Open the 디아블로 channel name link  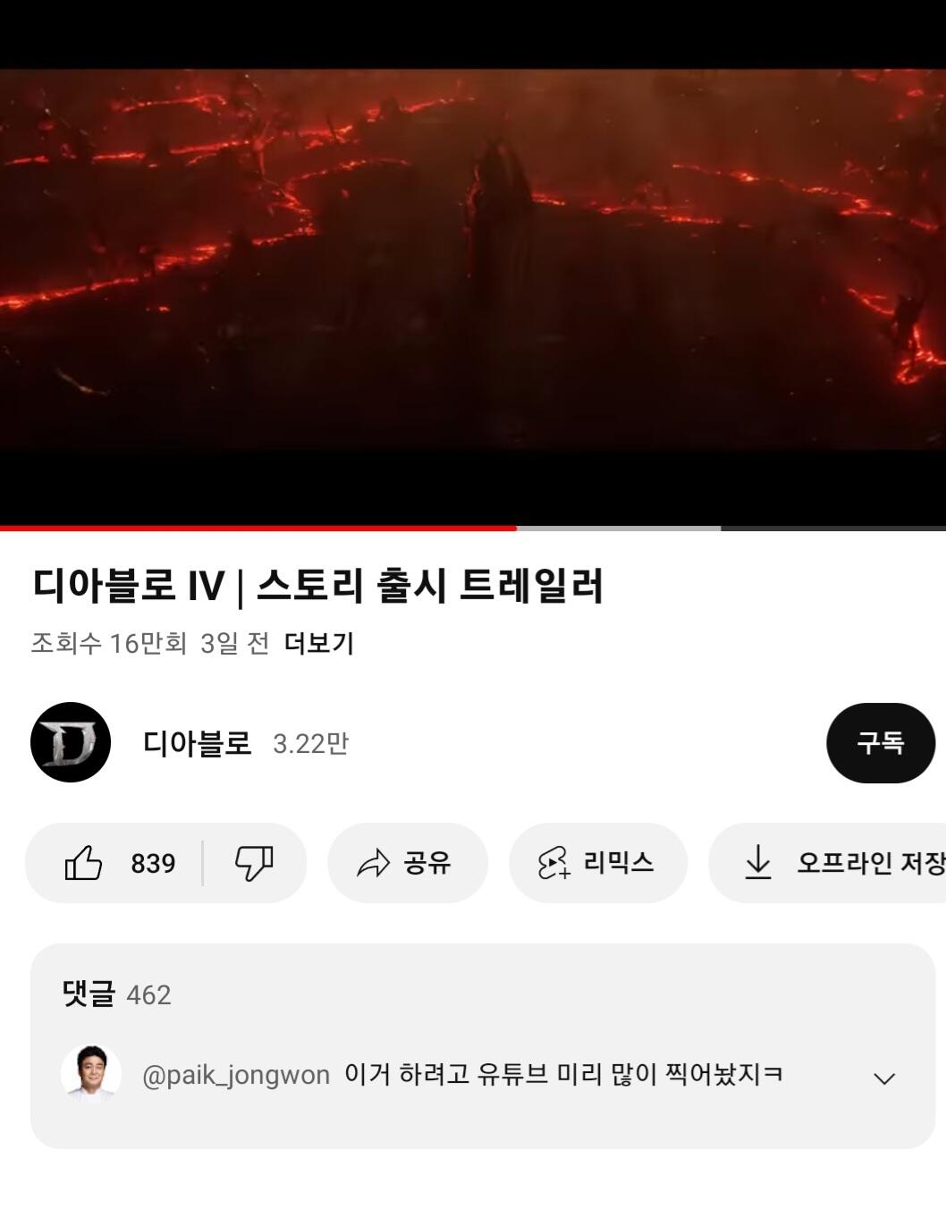(x=197, y=743)
